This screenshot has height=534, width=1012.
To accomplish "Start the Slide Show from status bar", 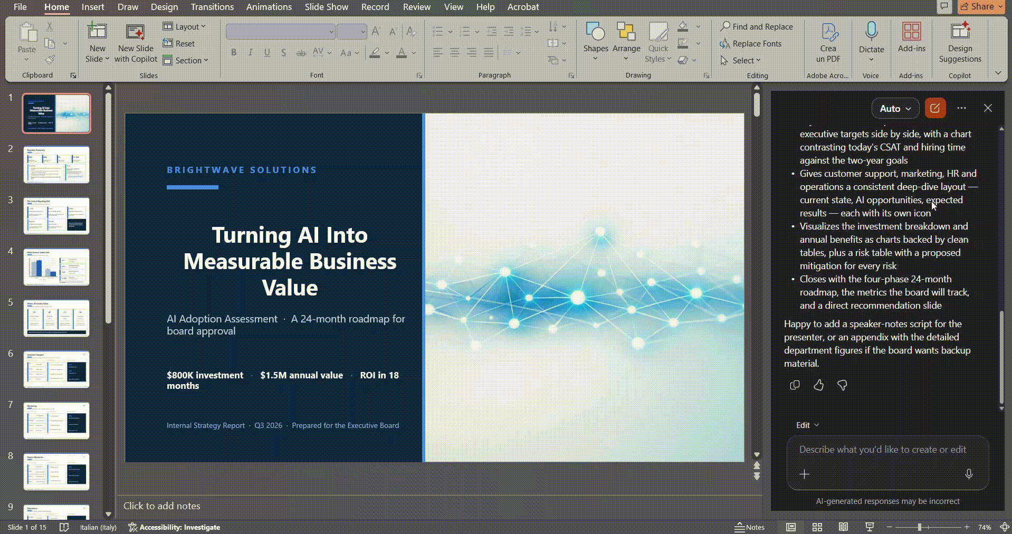I will click(x=870, y=527).
